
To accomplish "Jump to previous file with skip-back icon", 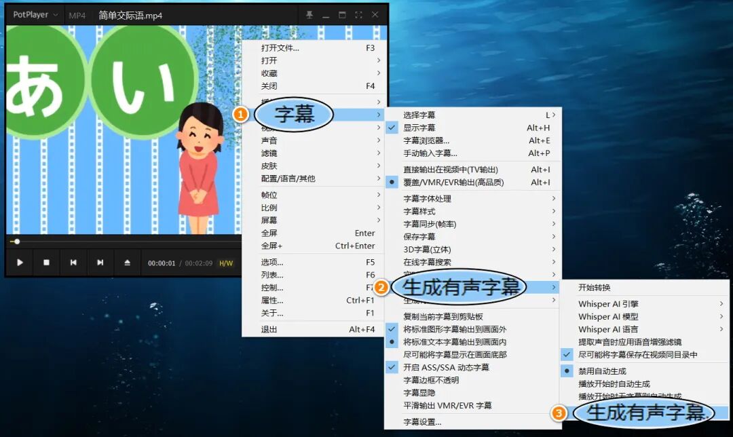I will click(73, 263).
